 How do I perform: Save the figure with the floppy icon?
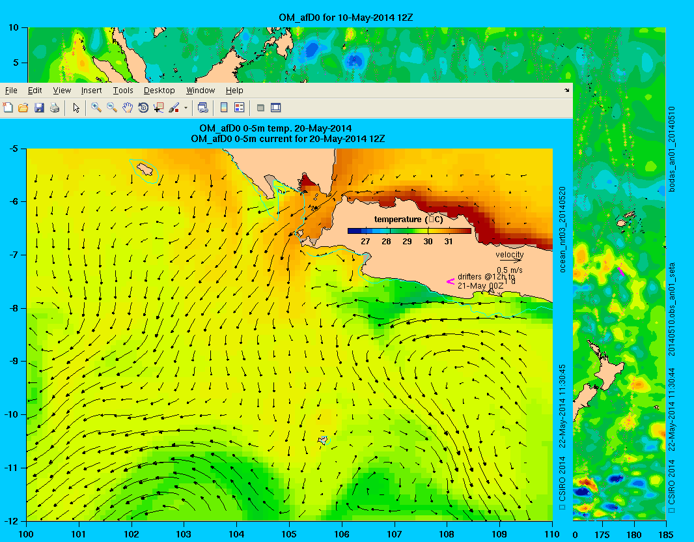(x=39, y=107)
